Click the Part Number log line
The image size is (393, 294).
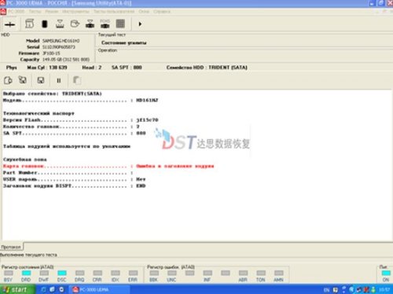point(68,173)
